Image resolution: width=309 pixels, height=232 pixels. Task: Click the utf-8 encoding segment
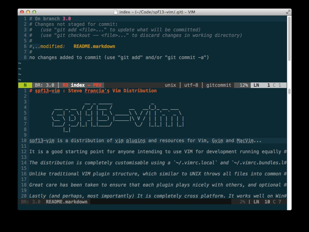point(191,85)
